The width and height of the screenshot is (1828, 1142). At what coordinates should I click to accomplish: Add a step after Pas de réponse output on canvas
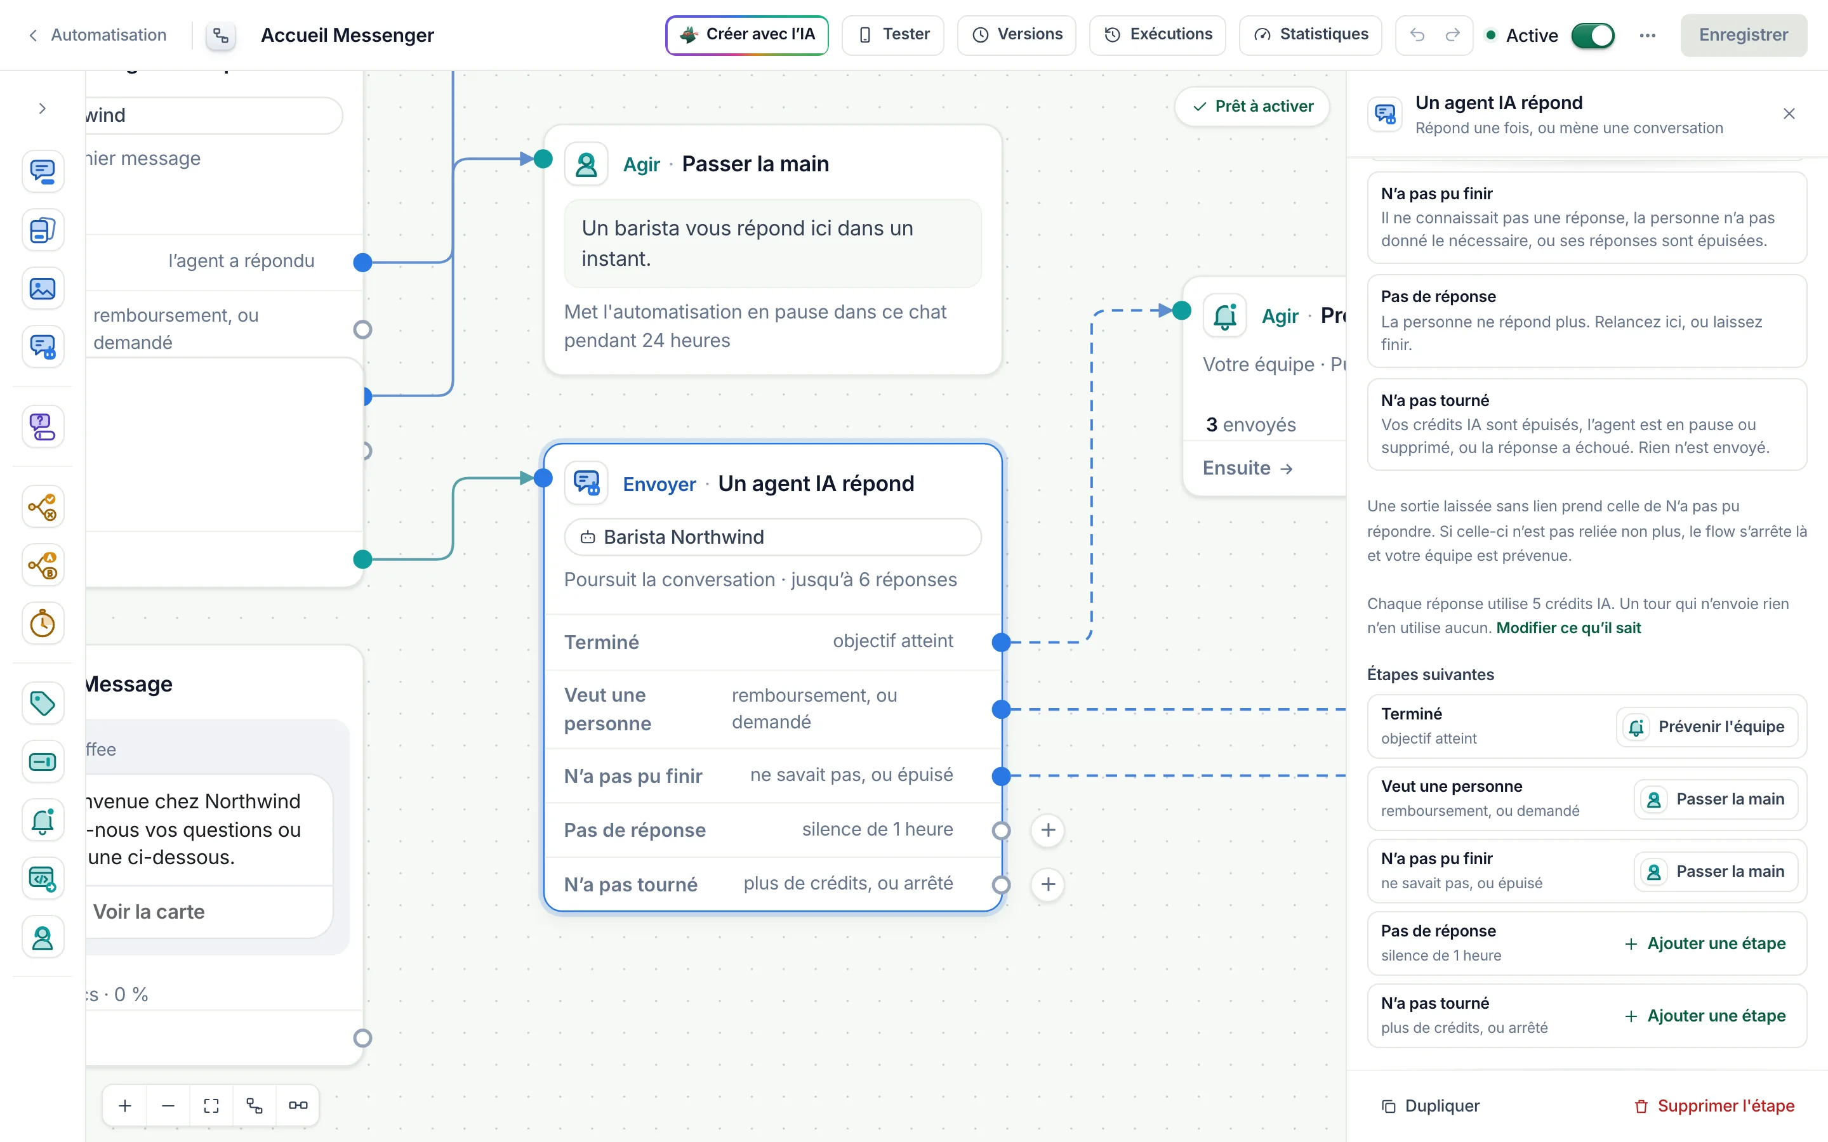coord(1048,830)
